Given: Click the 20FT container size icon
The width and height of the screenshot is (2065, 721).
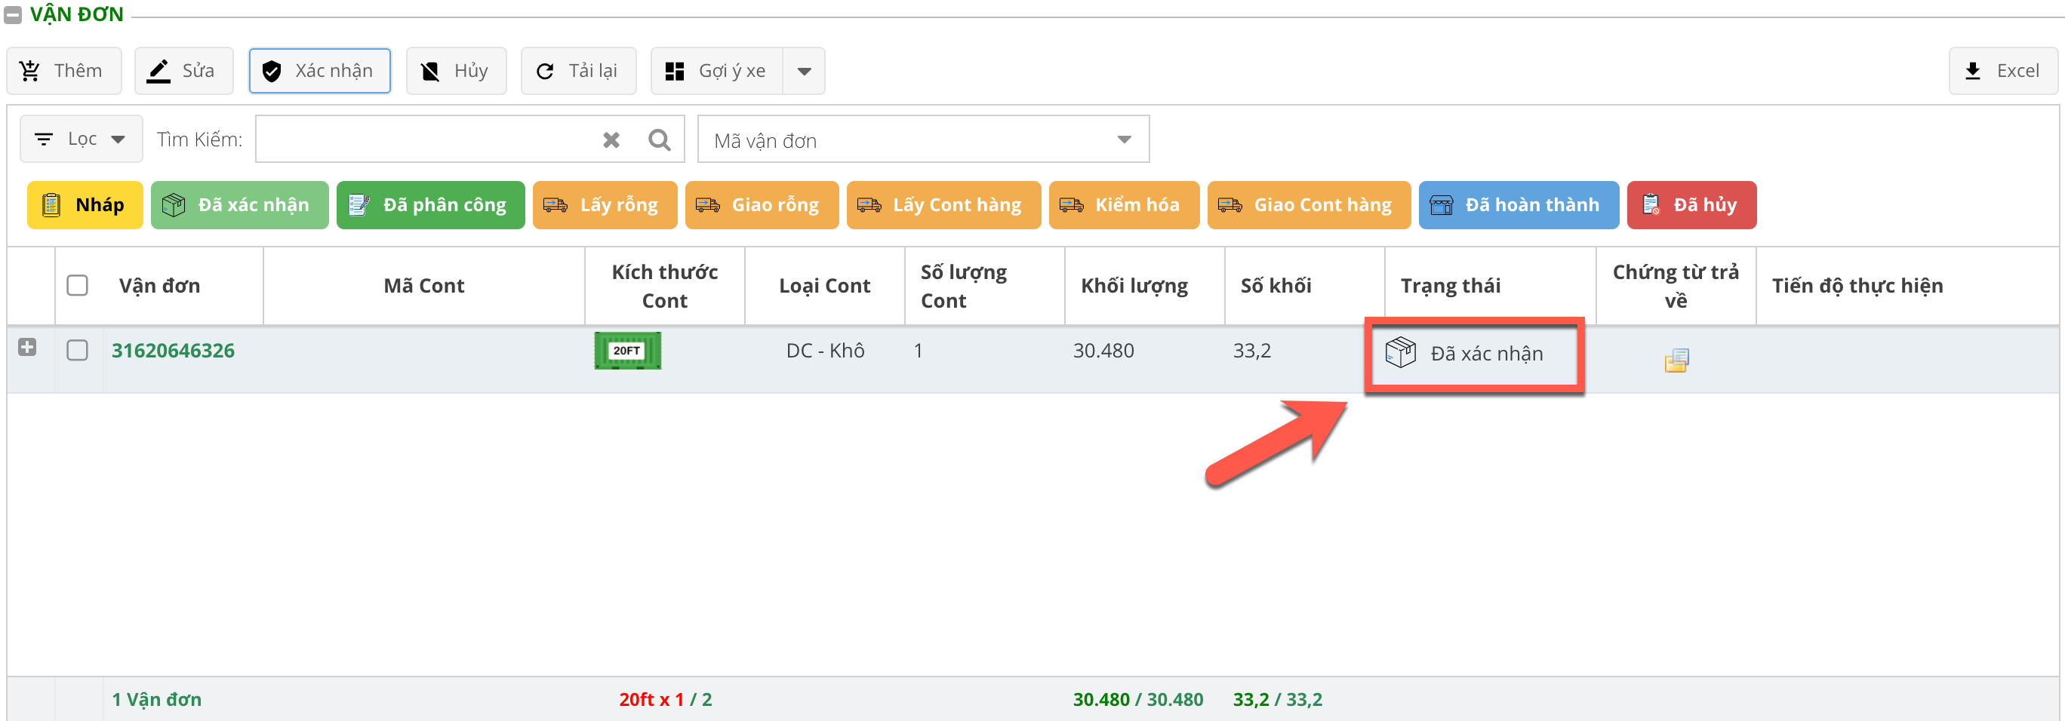Looking at the screenshot, I should pyautogui.click(x=627, y=351).
